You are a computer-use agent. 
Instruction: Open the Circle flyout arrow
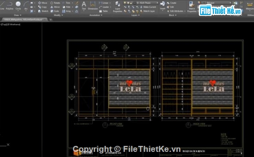[18, 11]
